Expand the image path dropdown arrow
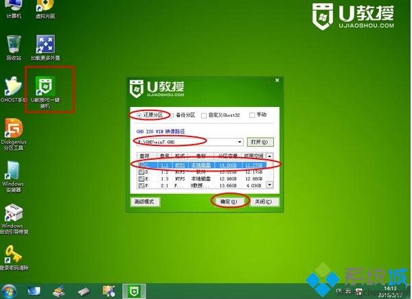Viewport: 412px width, 299px height. (x=240, y=142)
